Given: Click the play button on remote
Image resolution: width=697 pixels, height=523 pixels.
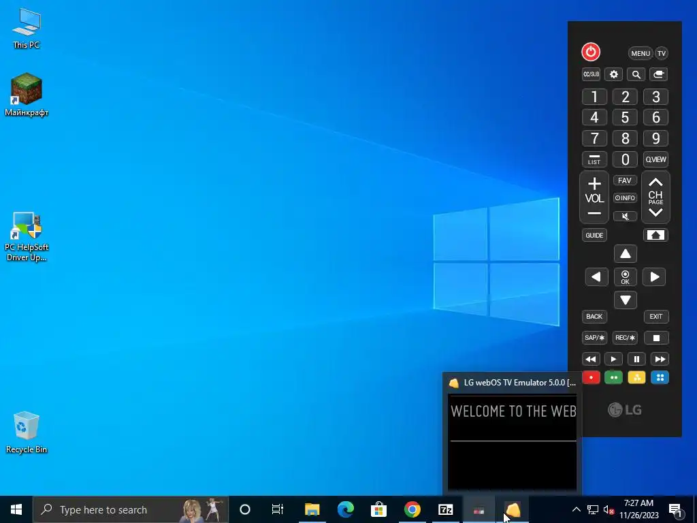Looking at the screenshot, I should [613, 359].
